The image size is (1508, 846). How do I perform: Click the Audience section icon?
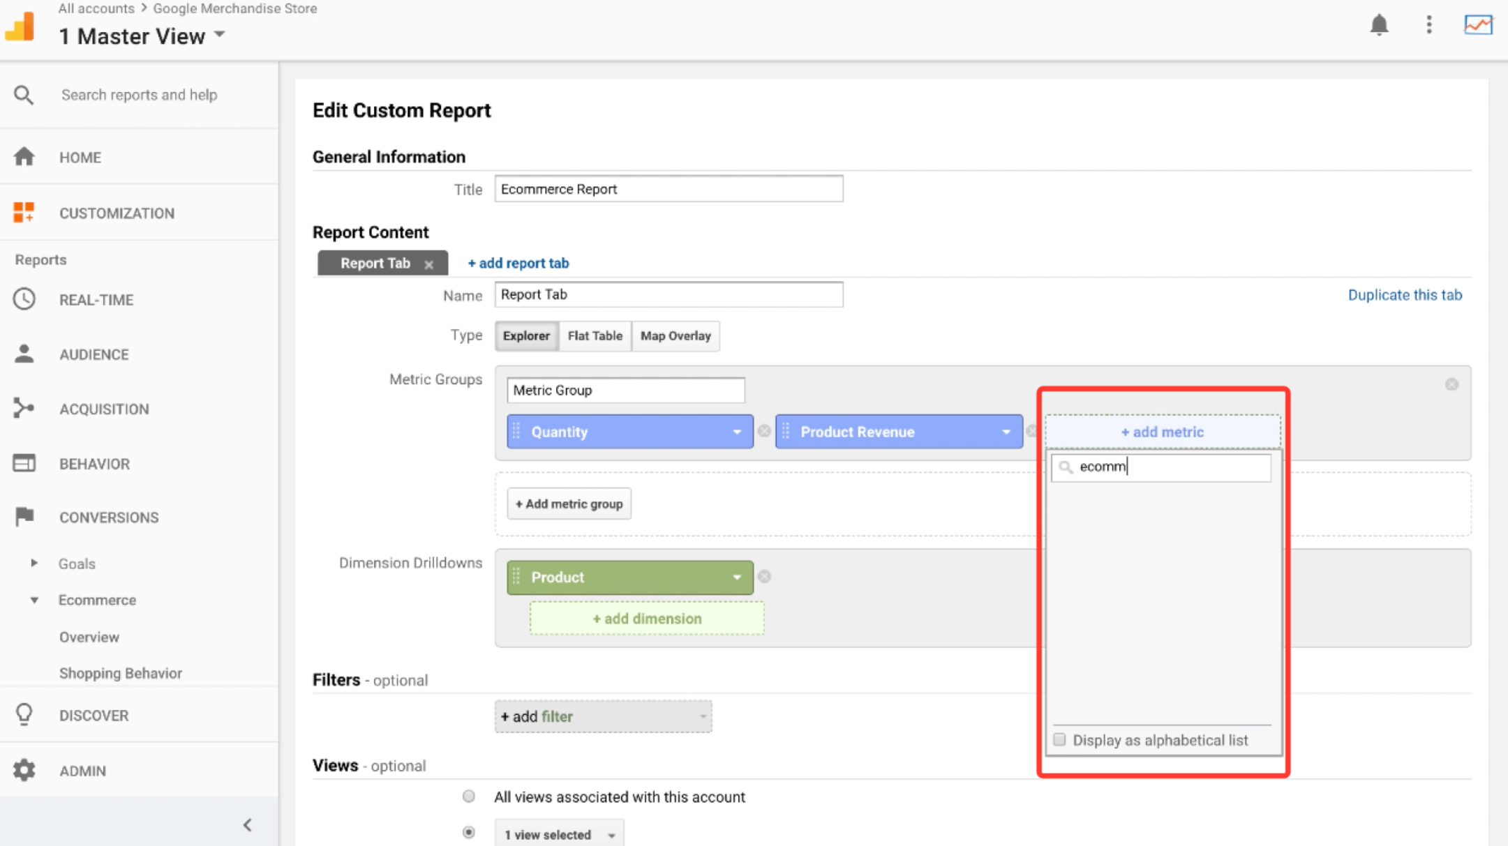(x=26, y=354)
